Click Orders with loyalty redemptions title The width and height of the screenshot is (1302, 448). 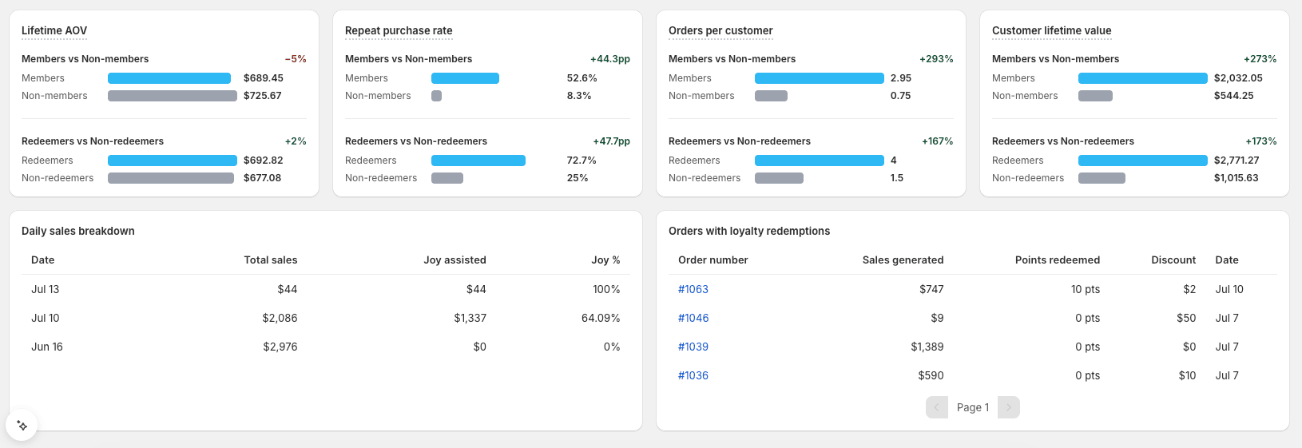coord(749,231)
